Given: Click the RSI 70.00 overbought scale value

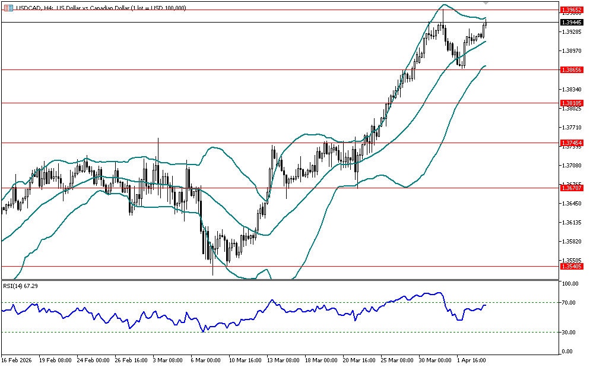Looking at the screenshot, I should pyautogui.click(x=570, y=303).
